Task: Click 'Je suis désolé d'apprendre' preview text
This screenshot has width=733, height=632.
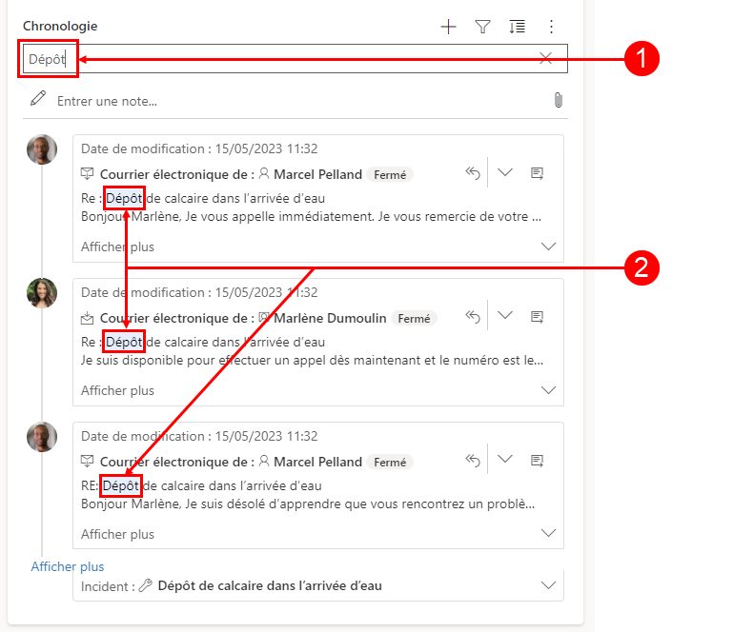Action: (308, 504)
